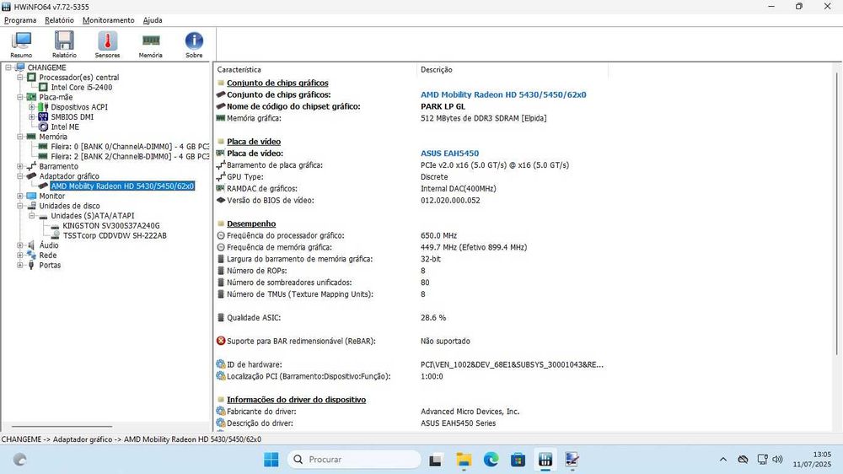Collapse the Processador(es) central node
This screenshot has height=474, width=843.
[20, 78]
